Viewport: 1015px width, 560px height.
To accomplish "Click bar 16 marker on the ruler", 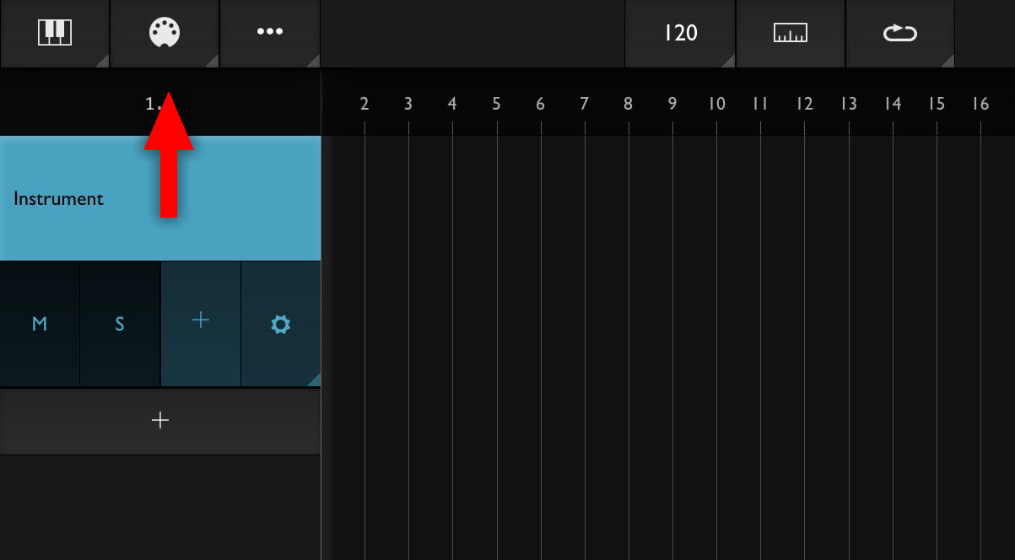I will coord(980,104).
